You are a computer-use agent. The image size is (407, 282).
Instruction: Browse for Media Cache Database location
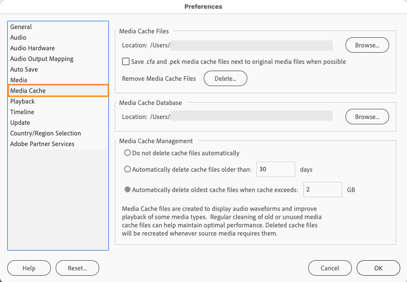[367, 117]
